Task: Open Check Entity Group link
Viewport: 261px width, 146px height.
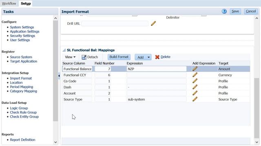Action: (24, 117)
